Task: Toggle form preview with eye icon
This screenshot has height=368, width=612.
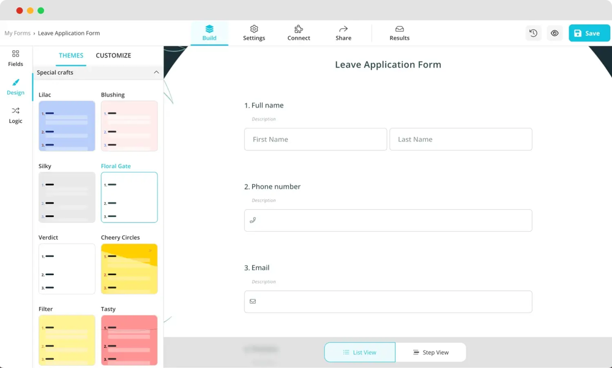Action: [554, 34]
